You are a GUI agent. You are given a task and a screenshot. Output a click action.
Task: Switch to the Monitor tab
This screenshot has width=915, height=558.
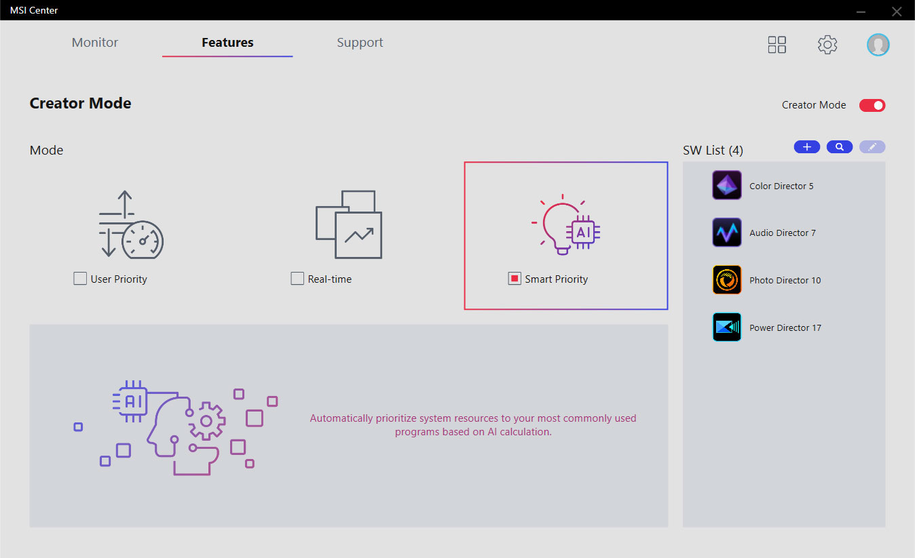point(95,43)
